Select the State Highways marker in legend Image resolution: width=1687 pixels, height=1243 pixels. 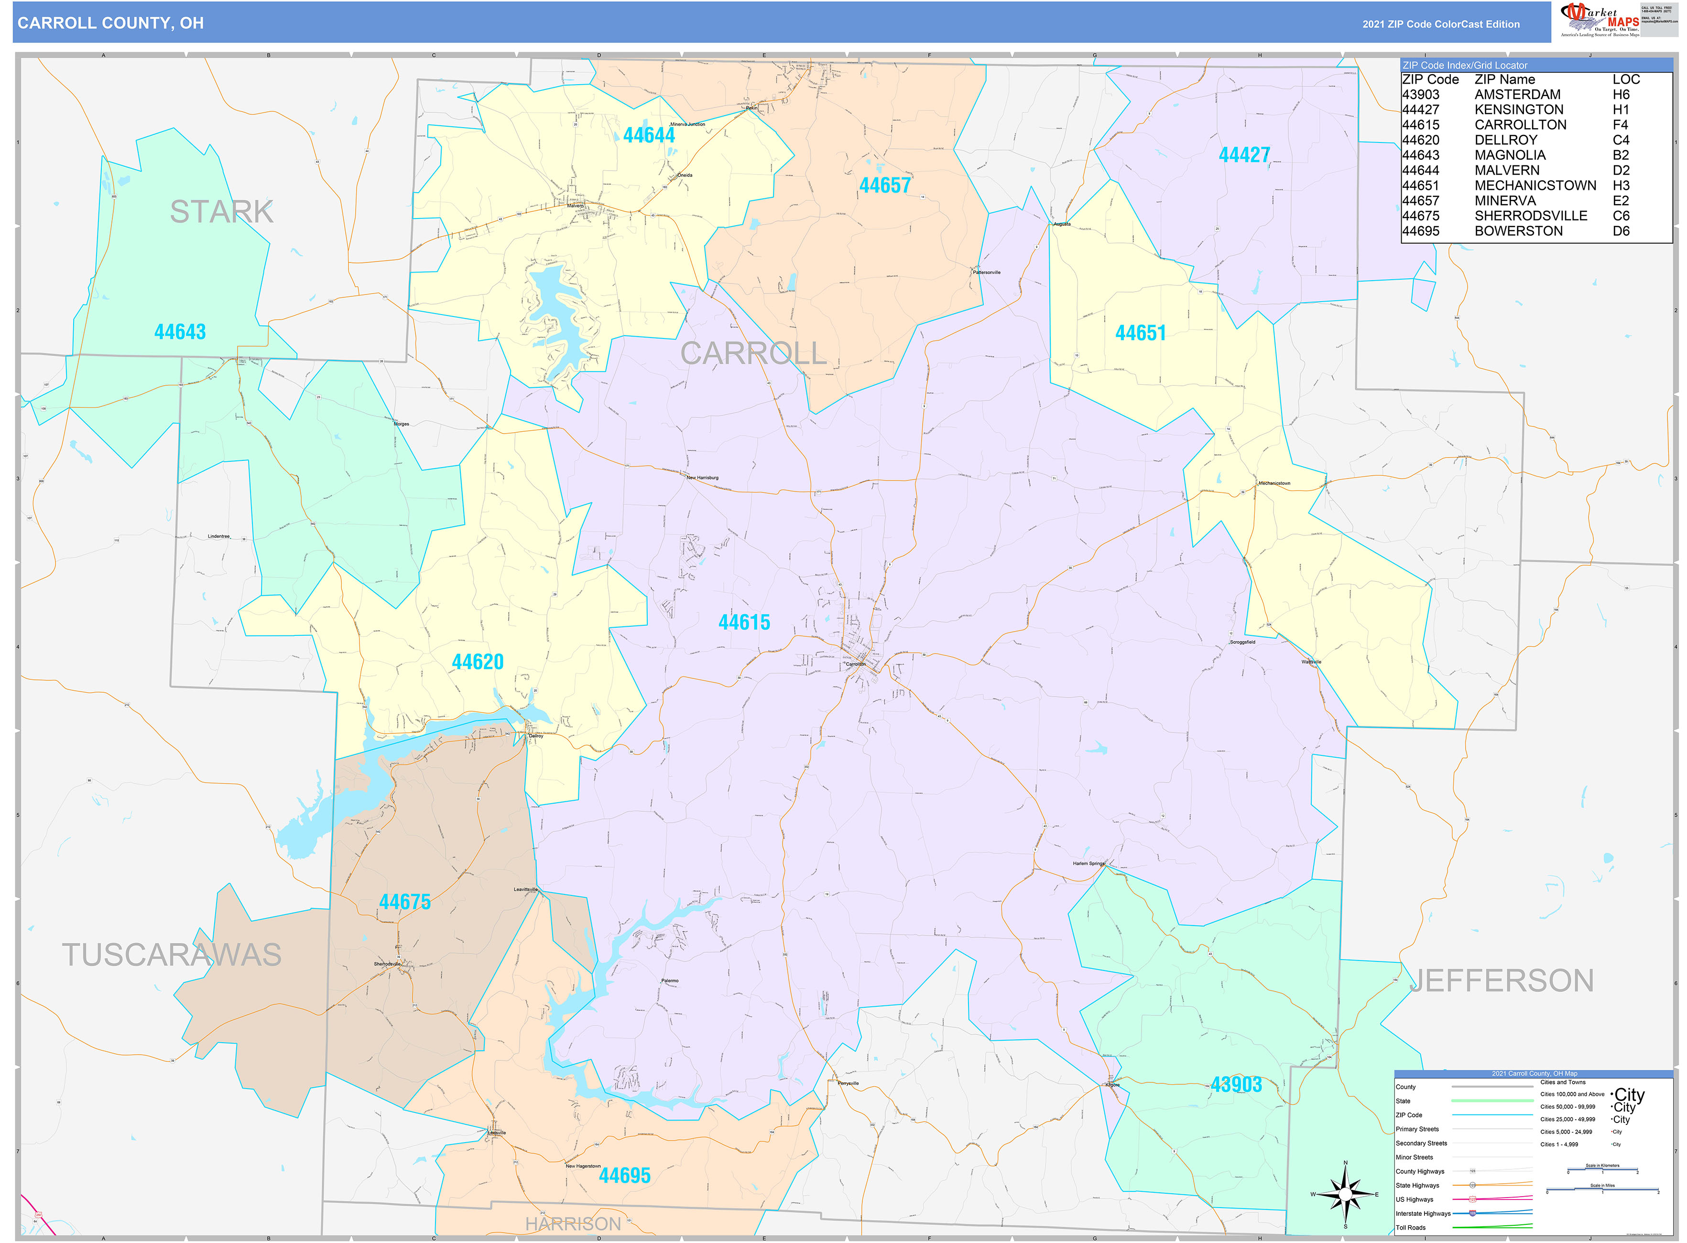coord(1472,1185)
